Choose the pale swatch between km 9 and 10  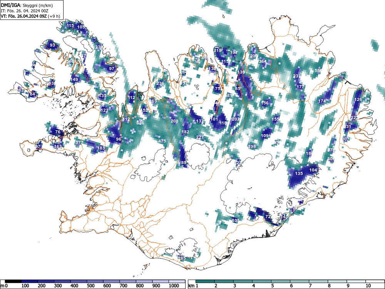click(356, 281)
